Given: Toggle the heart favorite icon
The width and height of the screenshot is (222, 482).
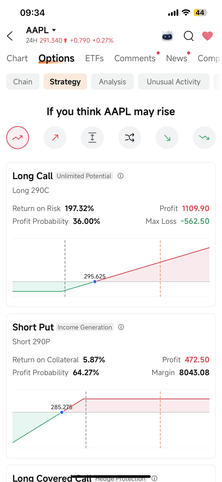Looking at the screenshot, I should point(207,36).
